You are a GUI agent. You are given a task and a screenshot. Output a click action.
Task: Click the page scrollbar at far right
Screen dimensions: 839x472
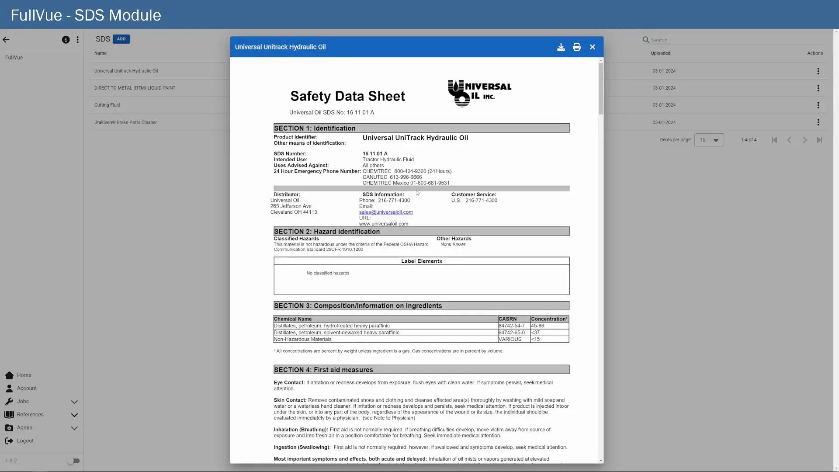836,250
